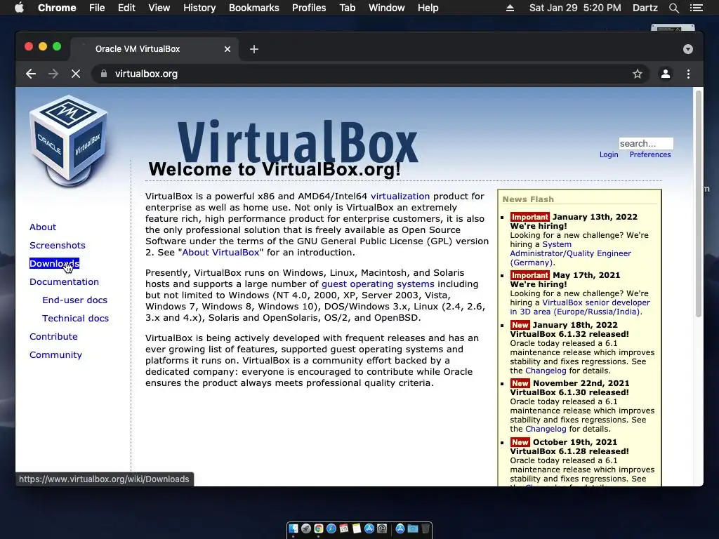Open VirtualBox senior developer job link

click(x=580, y=307)
